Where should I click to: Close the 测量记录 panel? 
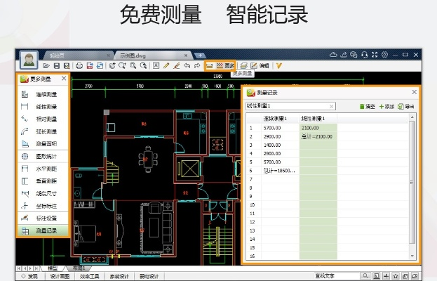[414, 92]
